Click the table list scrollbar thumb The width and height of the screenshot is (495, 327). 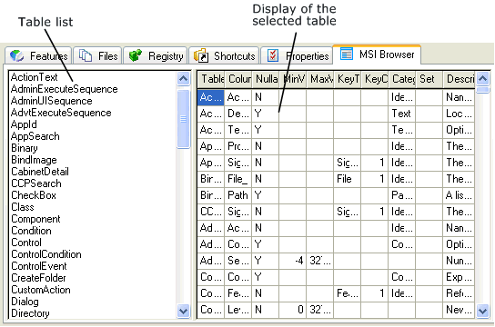pyautogui.click(x=184, y=119)
